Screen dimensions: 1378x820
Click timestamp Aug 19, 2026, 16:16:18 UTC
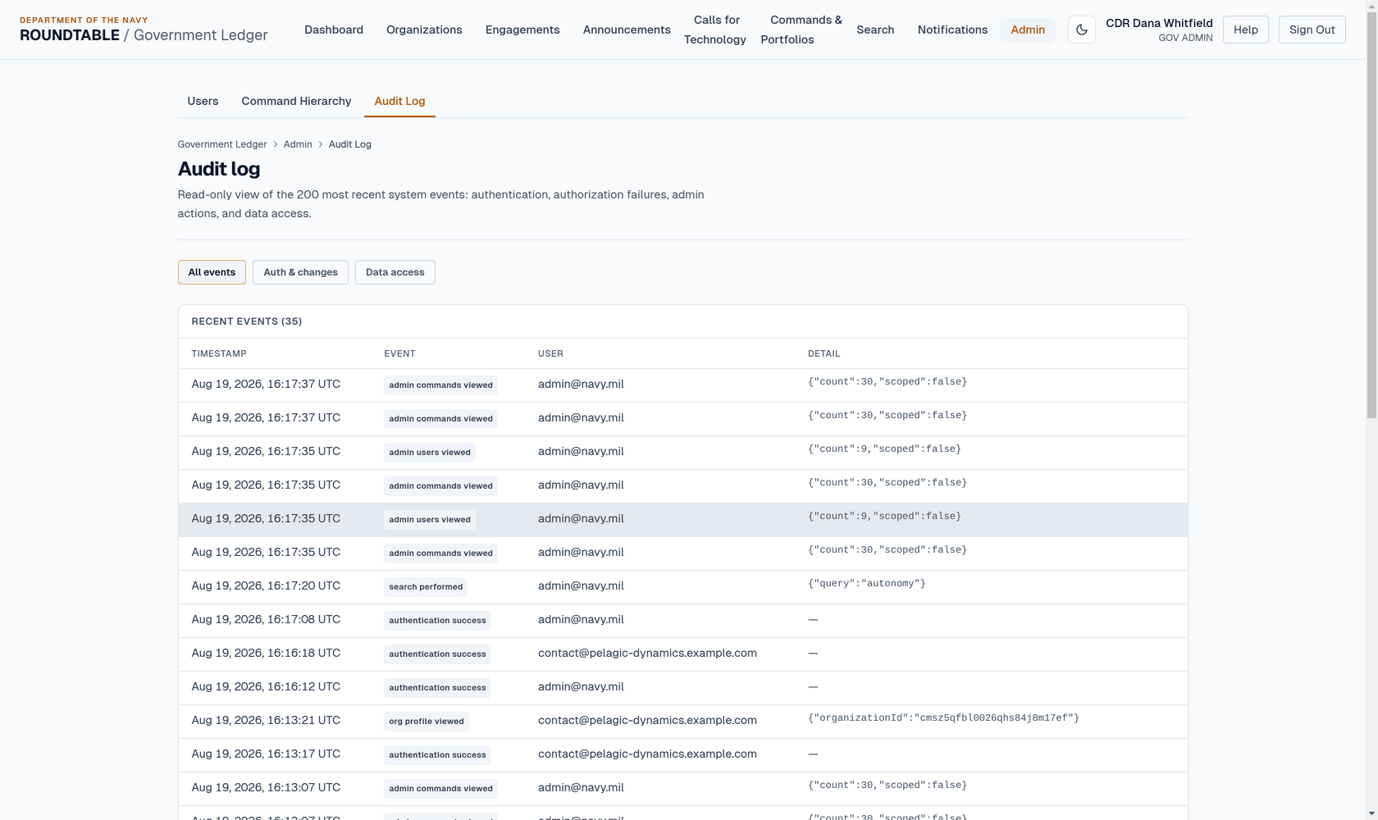266,653
